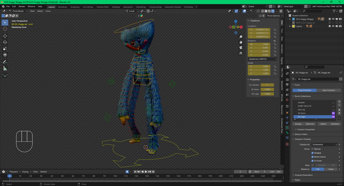Click Rest Position button
The width and height of the screenshot is (344, 186).
329,90
